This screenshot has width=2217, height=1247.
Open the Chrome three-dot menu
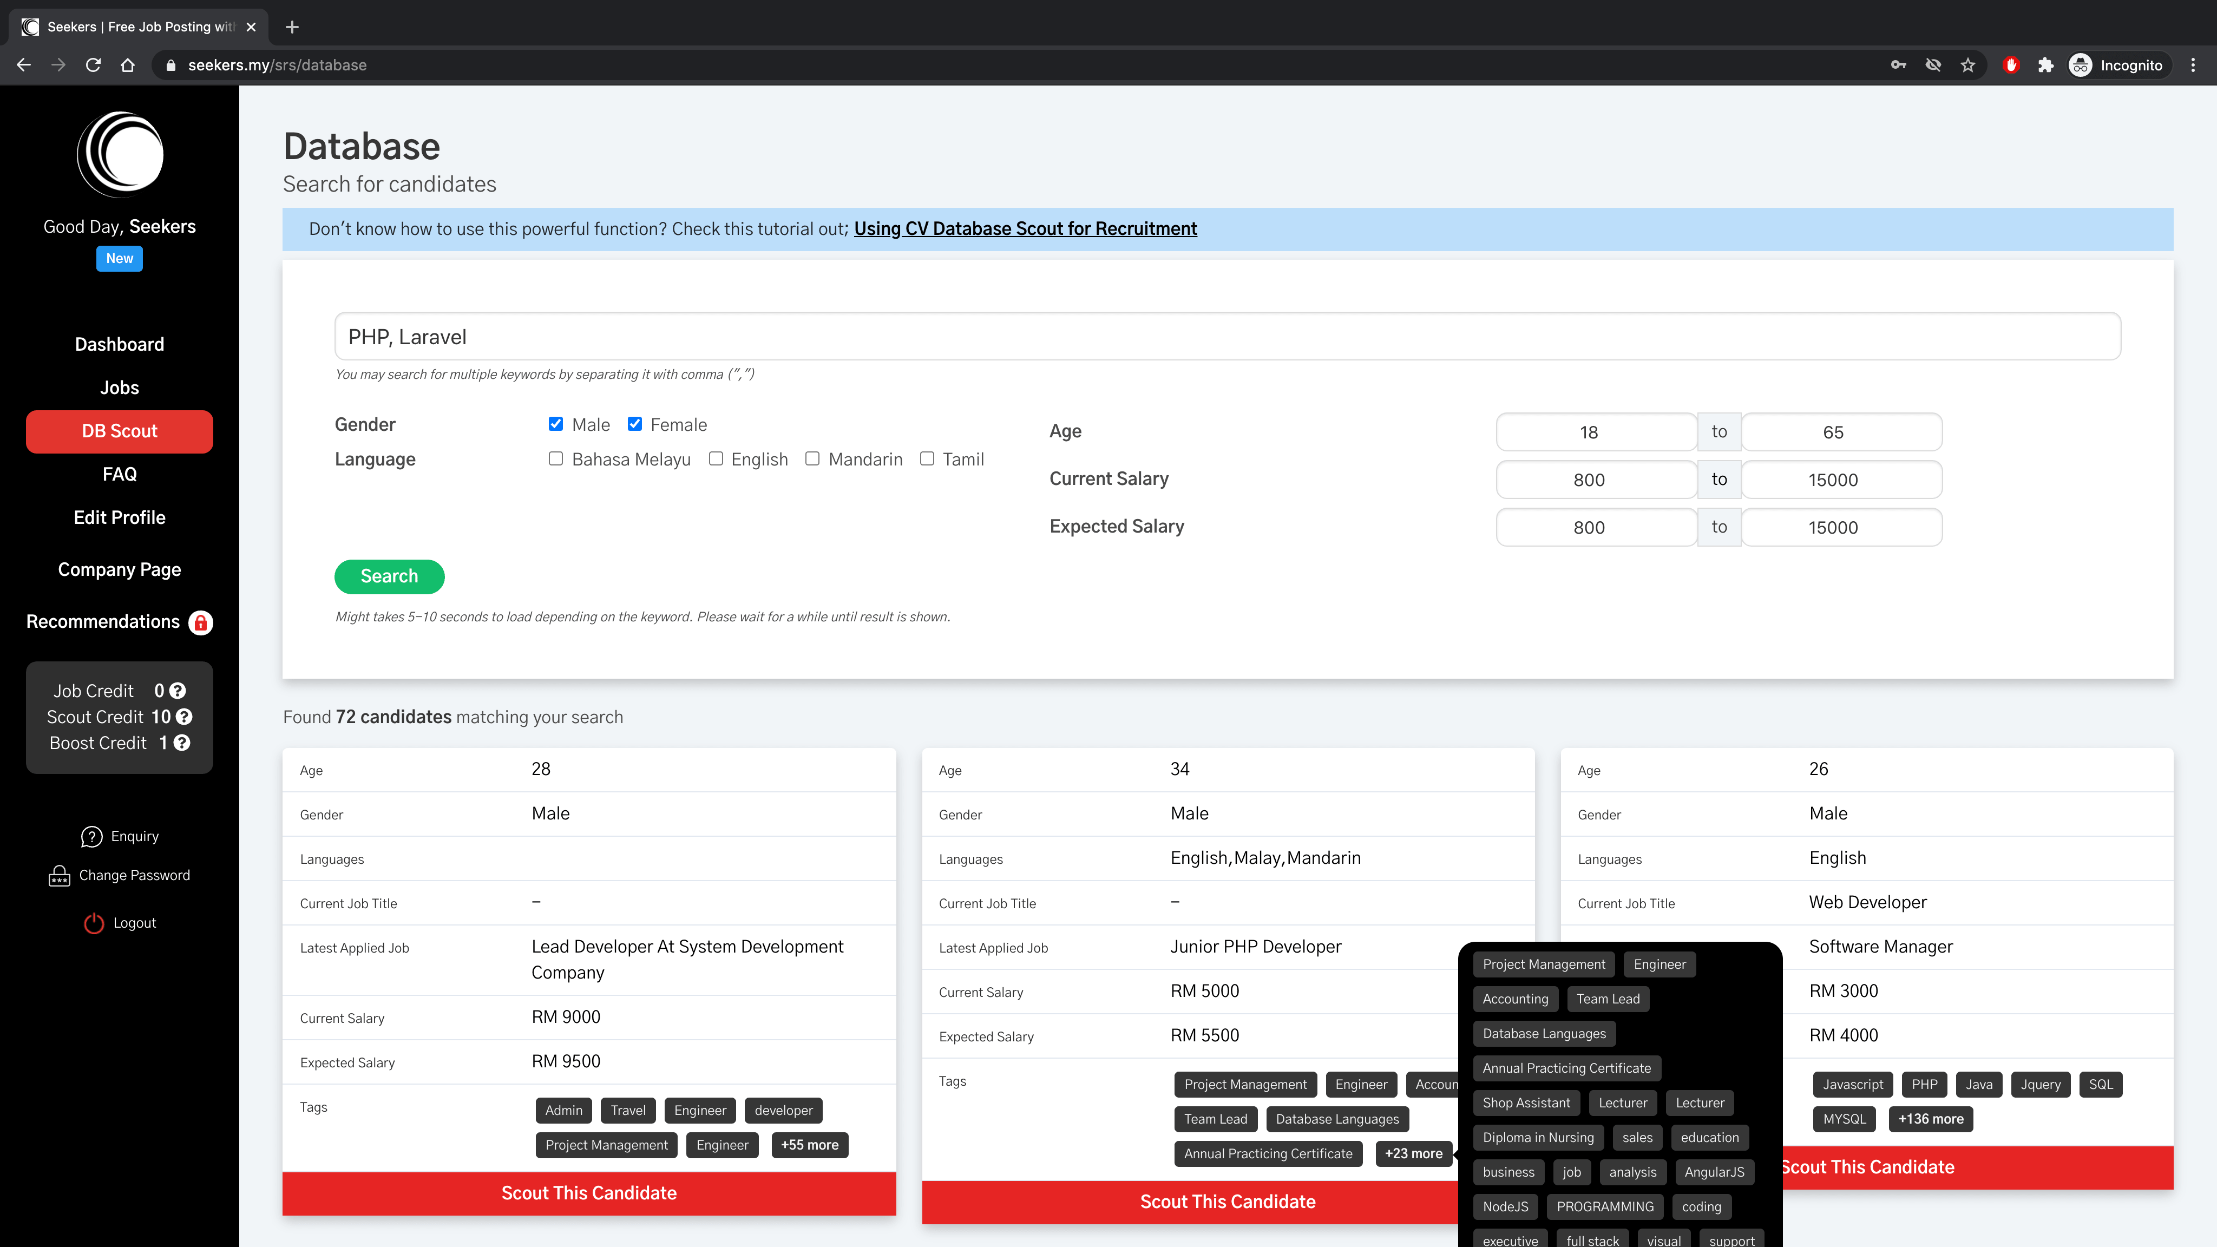coord(2193,65)
